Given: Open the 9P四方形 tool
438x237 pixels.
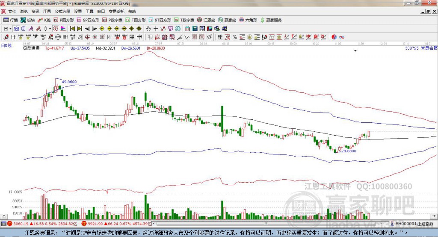Looking at the screenshot, I should click(88, 20).
